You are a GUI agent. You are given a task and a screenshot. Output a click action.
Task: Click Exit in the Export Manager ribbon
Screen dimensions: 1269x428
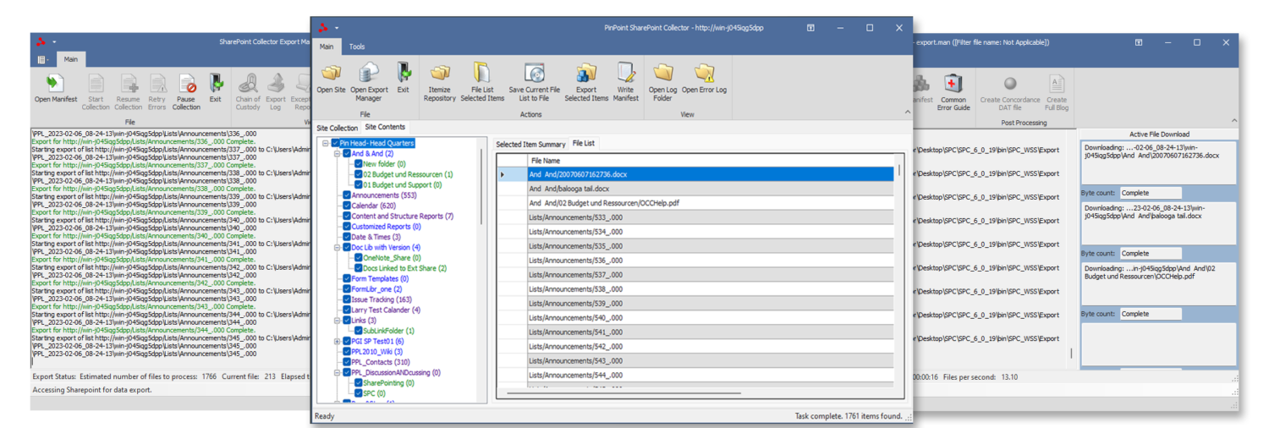pyautogui.click(x=216, y=89)
